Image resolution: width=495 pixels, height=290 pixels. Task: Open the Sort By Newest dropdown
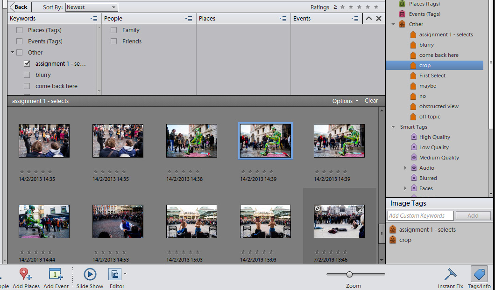pyautogui.click(x=92, y=7)
